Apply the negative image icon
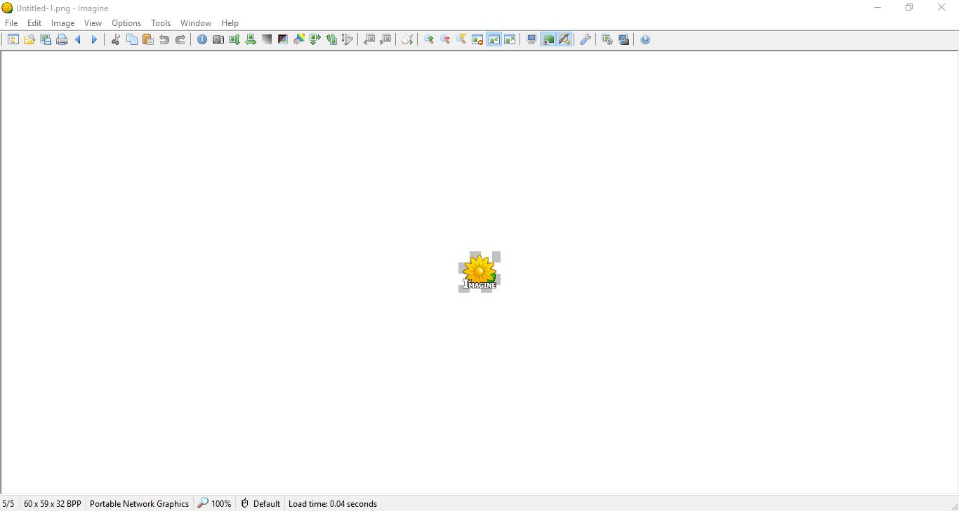Screen dimensions: 959x511 coord(283,40)
